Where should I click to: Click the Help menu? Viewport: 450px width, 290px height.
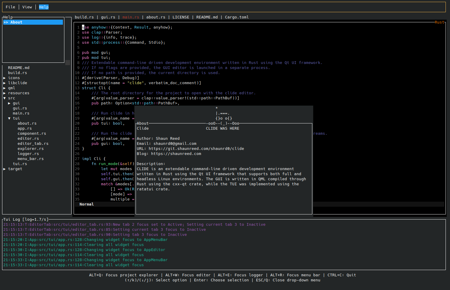click(44, 7)
